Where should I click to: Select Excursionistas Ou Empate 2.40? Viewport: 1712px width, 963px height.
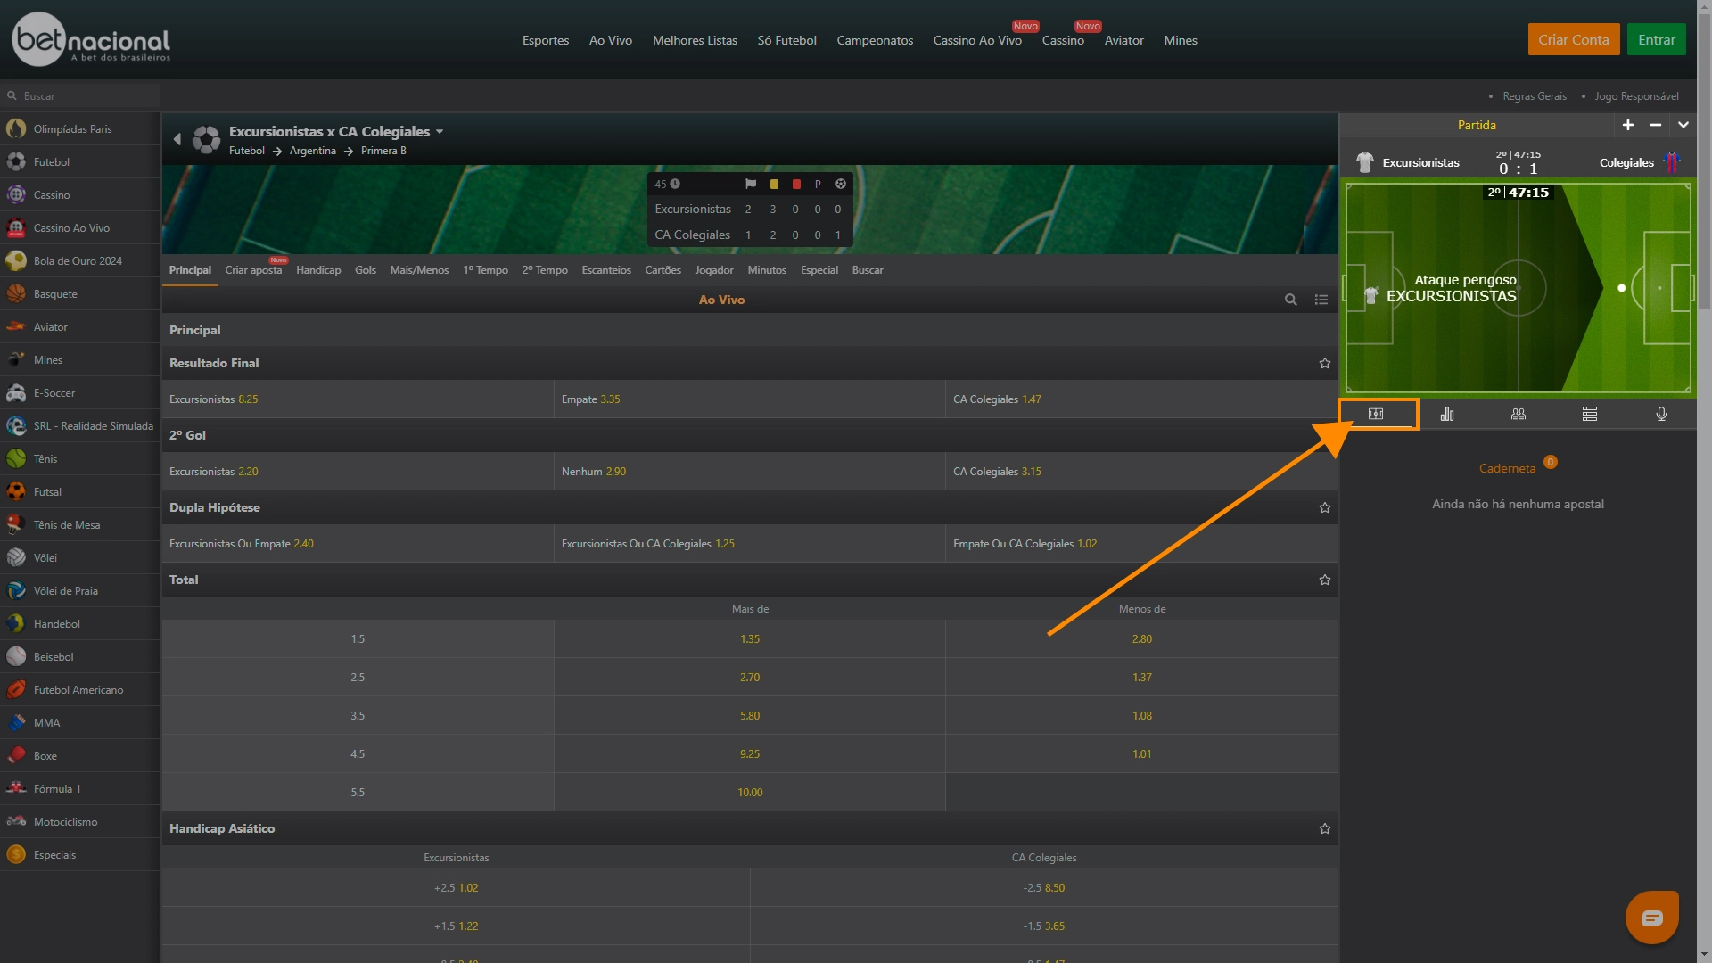358,544
